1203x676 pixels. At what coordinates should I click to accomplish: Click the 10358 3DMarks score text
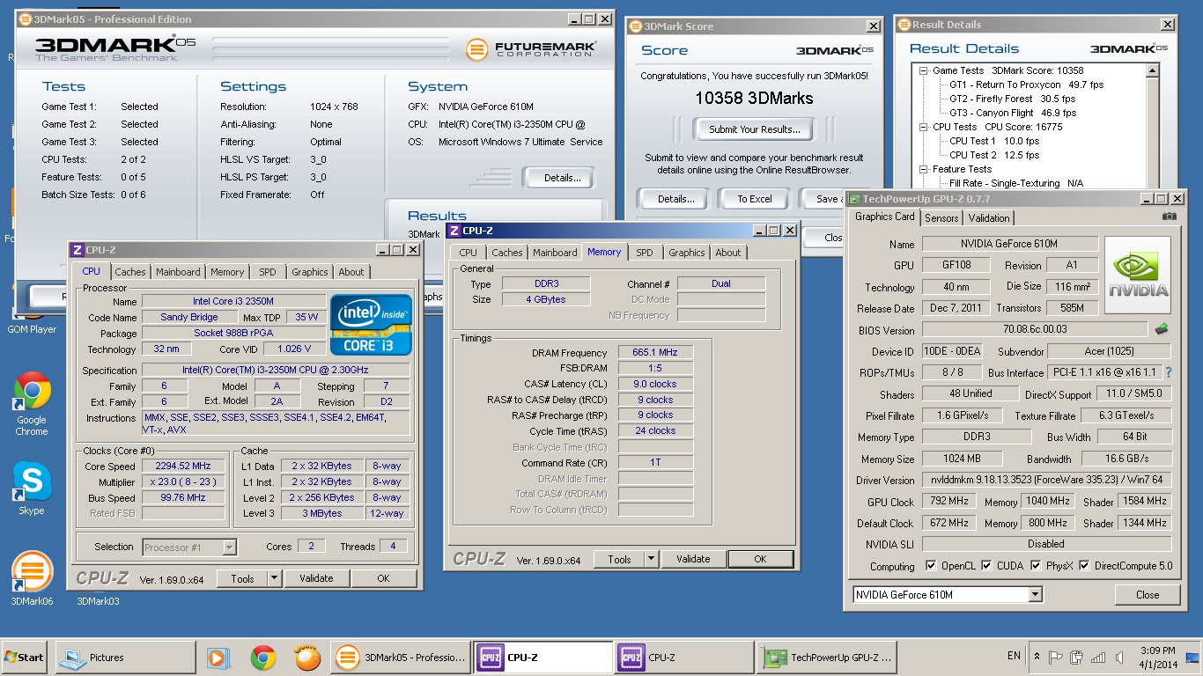tap(754, 98)
